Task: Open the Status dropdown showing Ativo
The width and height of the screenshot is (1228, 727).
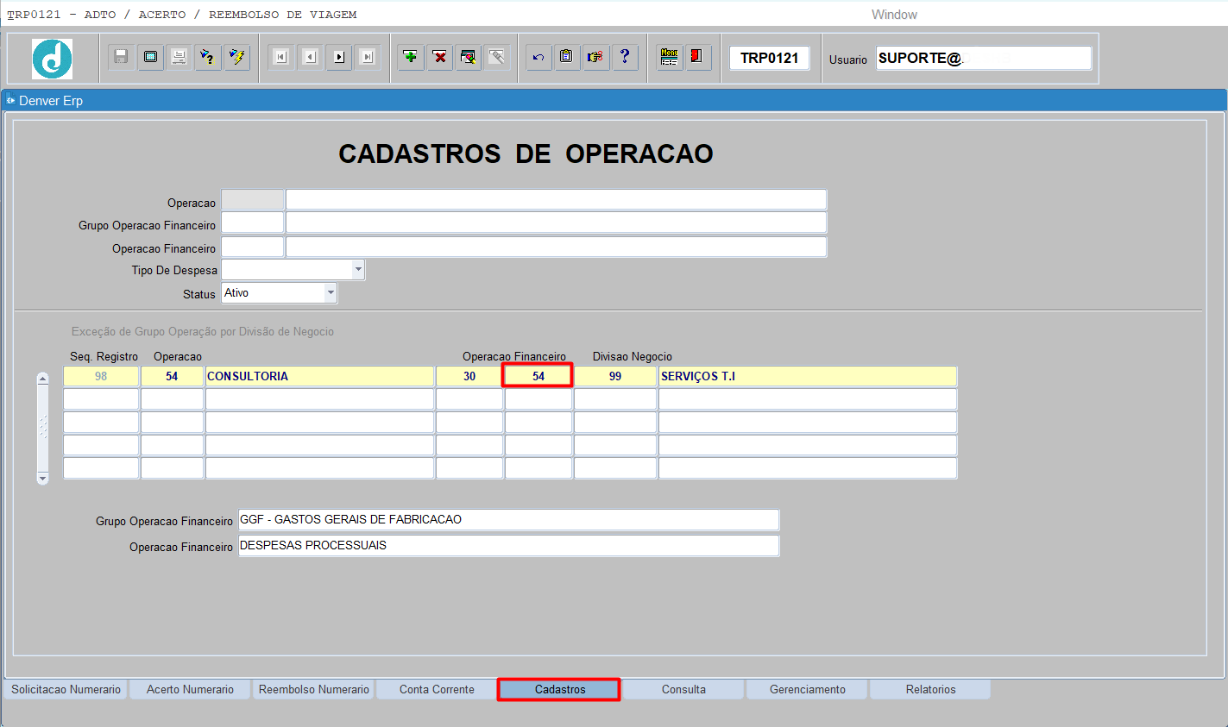Action: click(331, 293)
